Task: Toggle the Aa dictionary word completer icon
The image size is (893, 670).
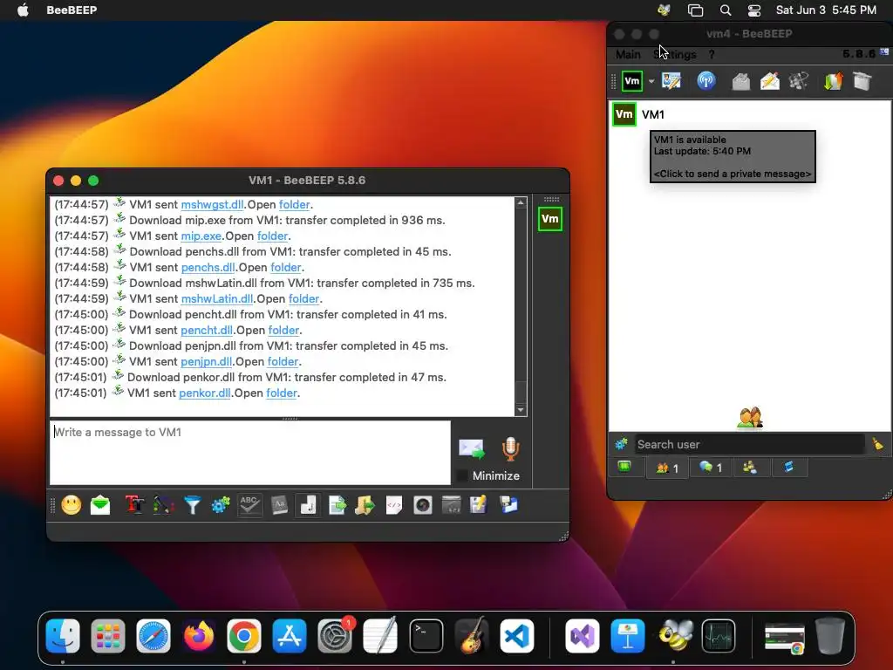Action: [x=279, y=505]
